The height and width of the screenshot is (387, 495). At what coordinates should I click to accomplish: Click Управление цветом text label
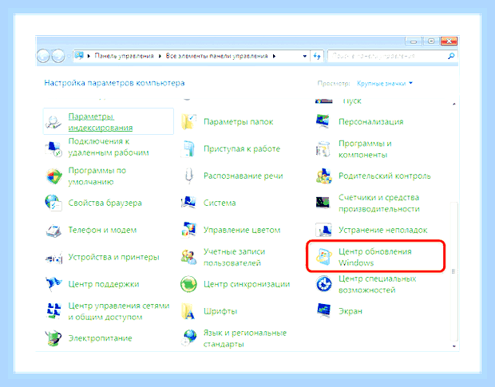pyautogui.click(x=242, y=230)
